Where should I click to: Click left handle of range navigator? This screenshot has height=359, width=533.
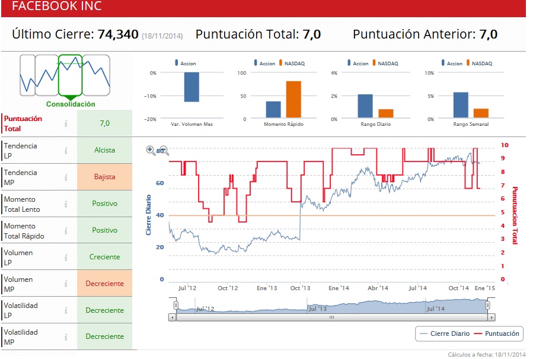[x=175, y=305]
